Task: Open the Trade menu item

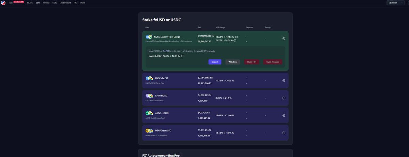Action: click(x=11, y=3)
